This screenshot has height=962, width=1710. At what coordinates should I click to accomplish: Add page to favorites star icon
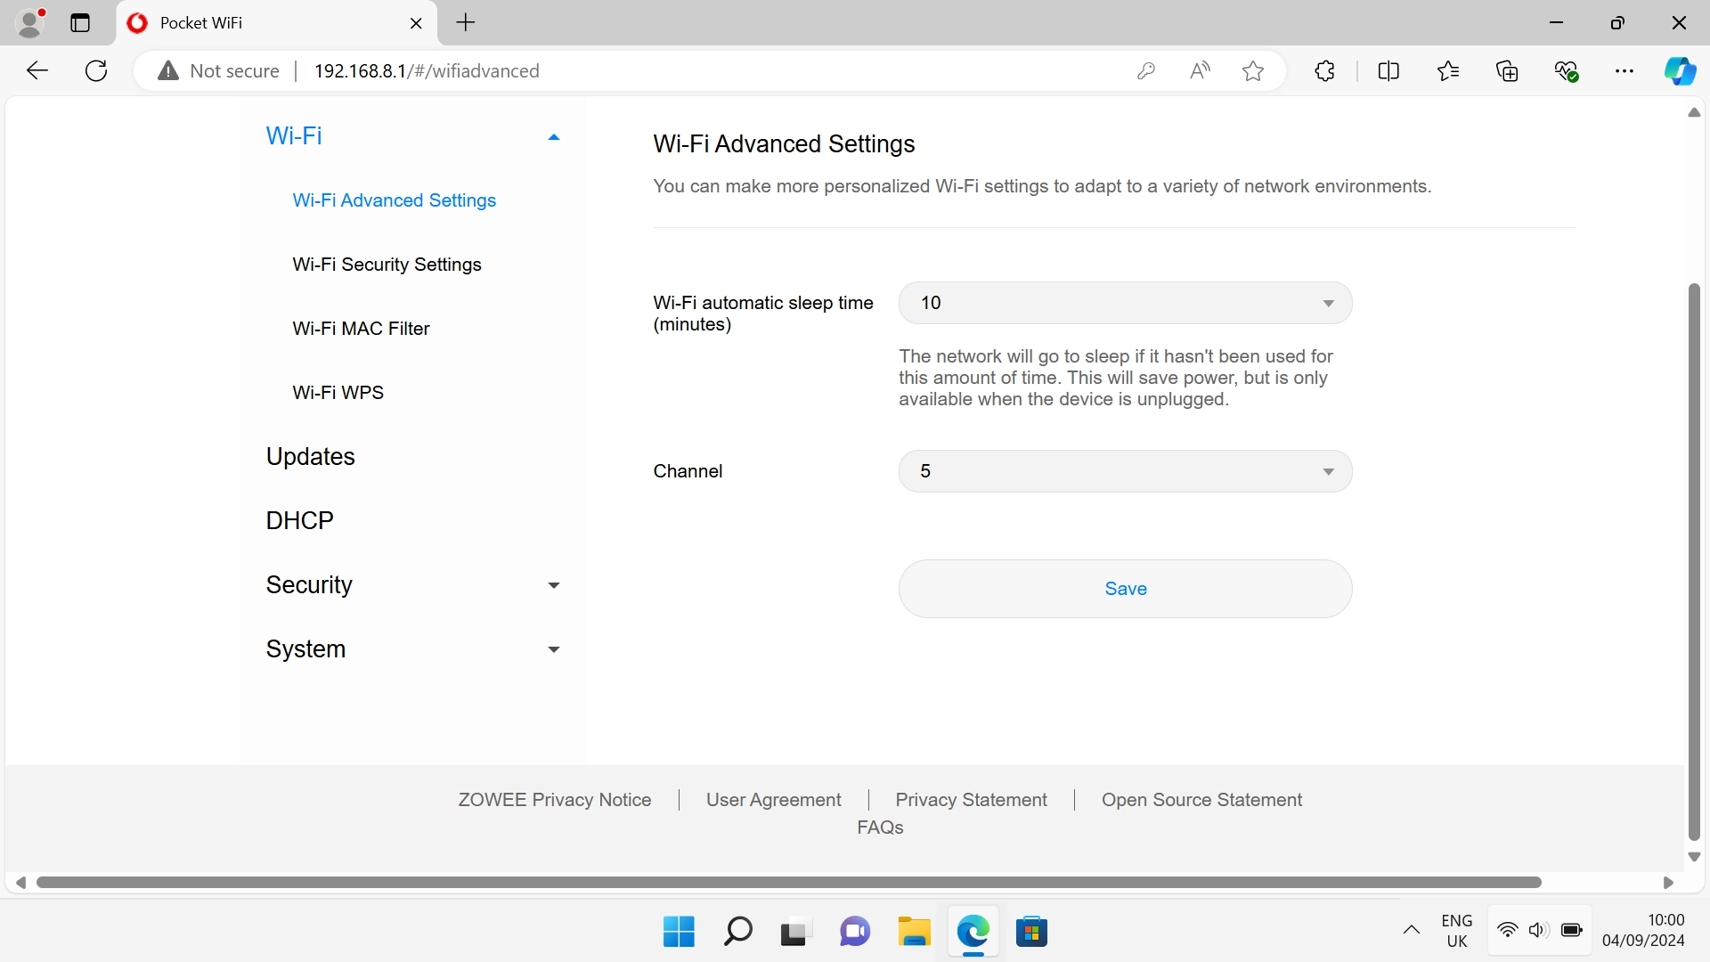[x=1253, y=71]
